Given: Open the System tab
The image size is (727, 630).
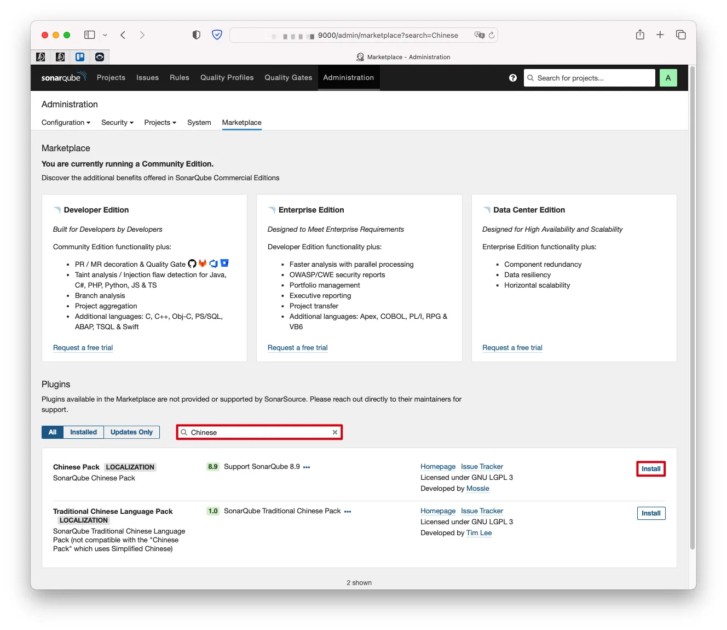Looking at the screenshot, I should point(199,123).
